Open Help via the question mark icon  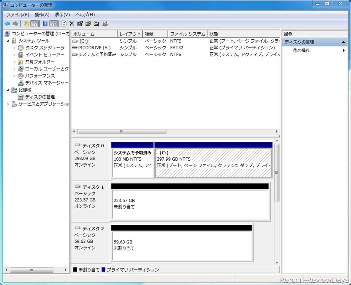(45, 23)
